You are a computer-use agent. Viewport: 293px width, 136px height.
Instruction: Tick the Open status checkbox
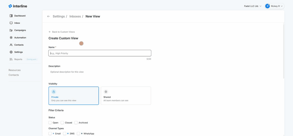click(50, 123)
